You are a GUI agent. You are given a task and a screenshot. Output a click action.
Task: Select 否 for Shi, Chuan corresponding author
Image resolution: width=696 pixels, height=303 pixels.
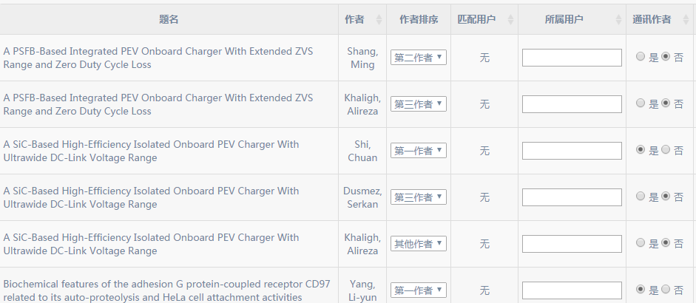(666, 149)
